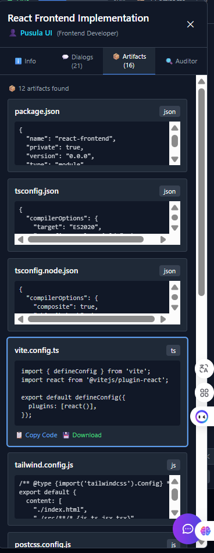Click the js badge on postcss.config.js
Image resolution: width=214 pixels, height=553 pixels.
pos(173,544)
